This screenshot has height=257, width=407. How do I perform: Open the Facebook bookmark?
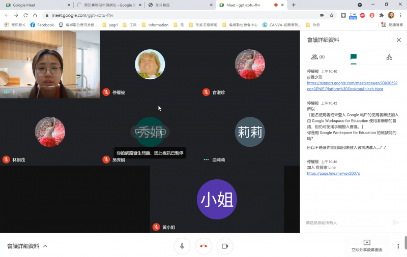click(x=42, y=25)
